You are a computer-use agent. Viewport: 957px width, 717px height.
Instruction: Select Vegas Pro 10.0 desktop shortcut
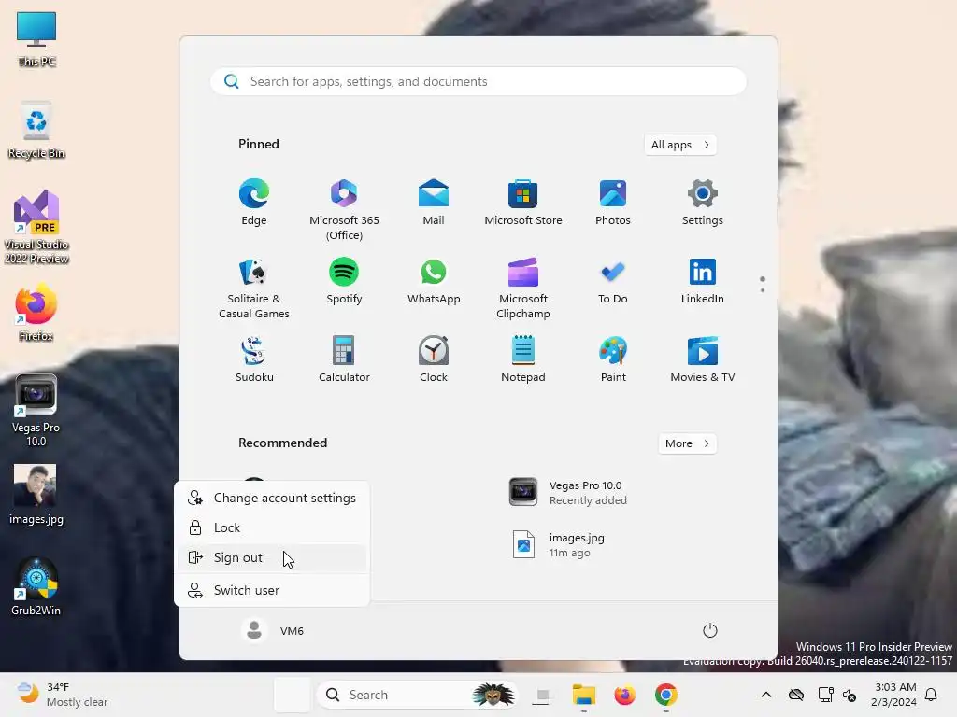pyautogui.click(x=36, y=411)
